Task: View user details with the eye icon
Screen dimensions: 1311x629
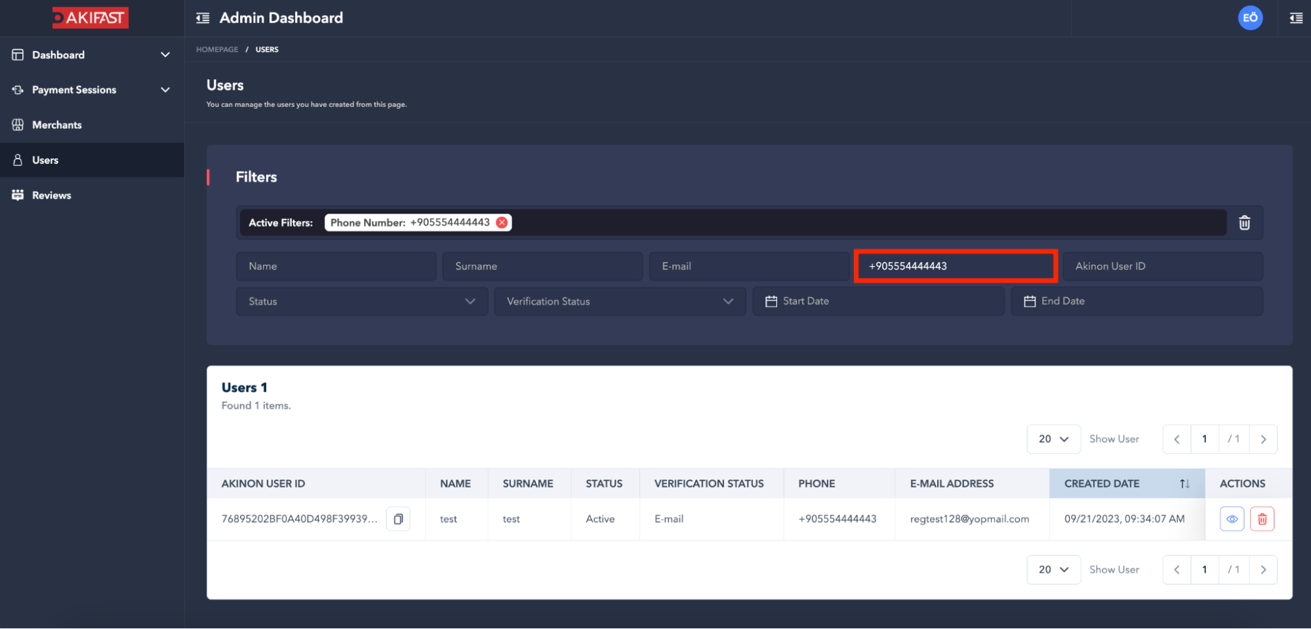Action: (1232, 519)
